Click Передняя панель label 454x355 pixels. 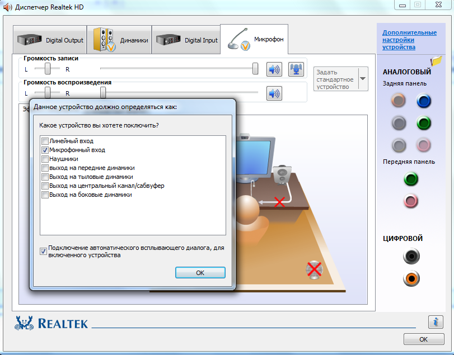click(x=409, y=162)
